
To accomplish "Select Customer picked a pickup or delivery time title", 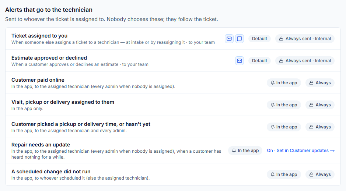I will (81, 124).
